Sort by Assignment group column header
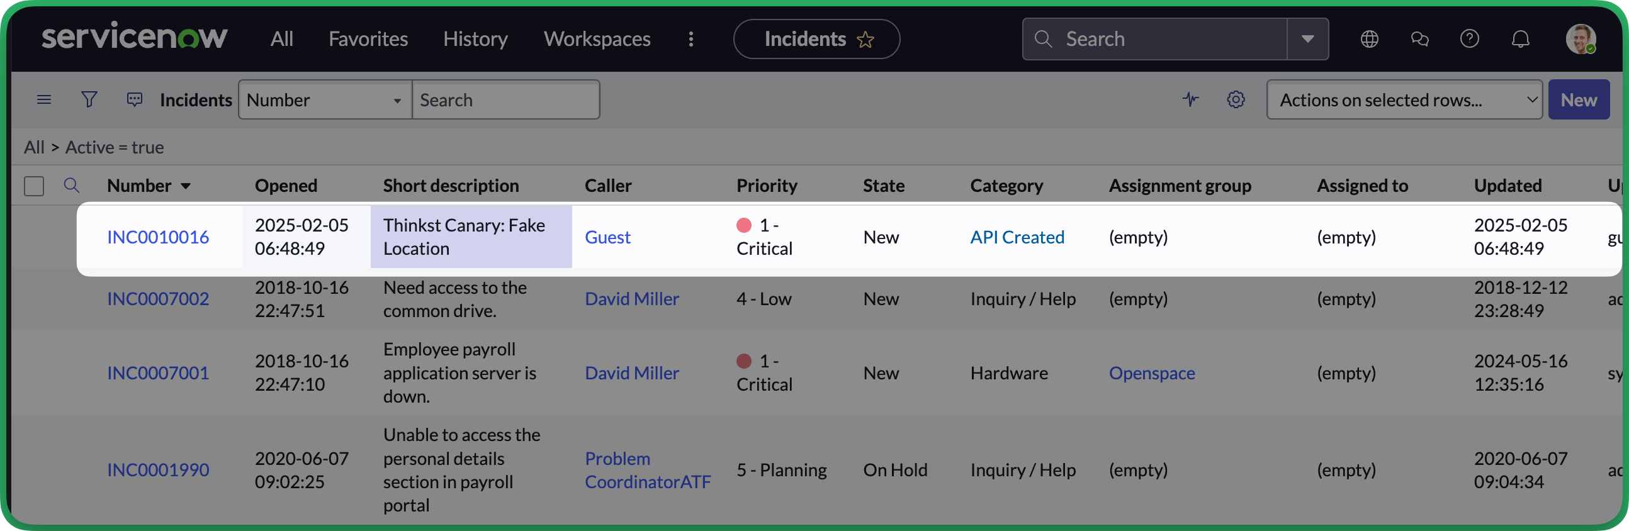 pyautogui.click(x=1180, y=186)
